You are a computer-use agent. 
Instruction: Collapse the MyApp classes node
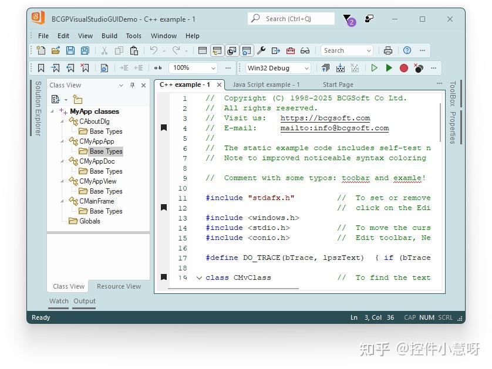click(x=52, y=111)
